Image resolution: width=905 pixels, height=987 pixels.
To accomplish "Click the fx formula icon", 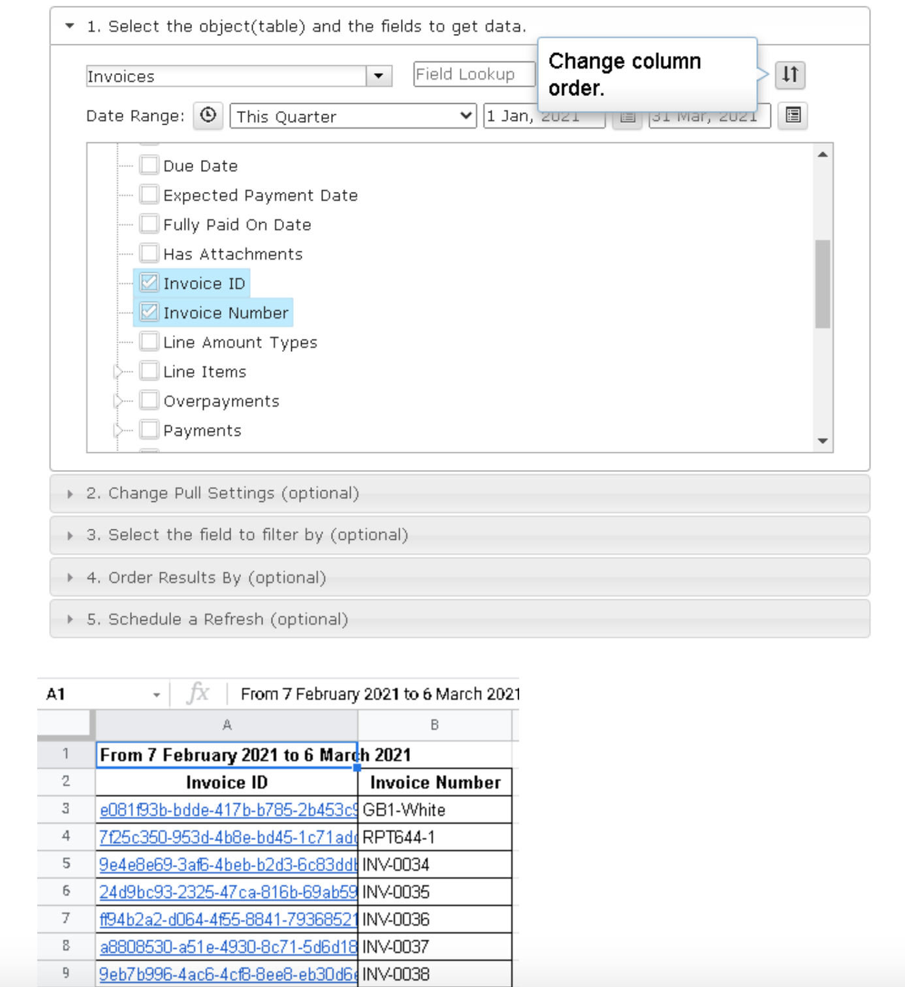I will (x=198, y=693).
